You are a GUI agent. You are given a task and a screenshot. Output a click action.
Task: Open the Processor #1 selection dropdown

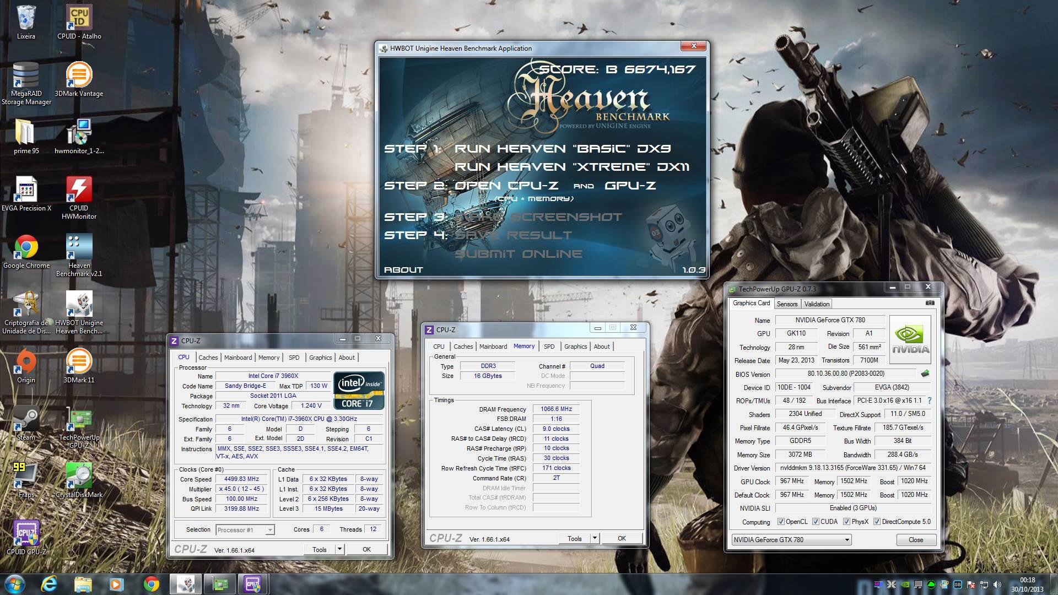point(245,530)
